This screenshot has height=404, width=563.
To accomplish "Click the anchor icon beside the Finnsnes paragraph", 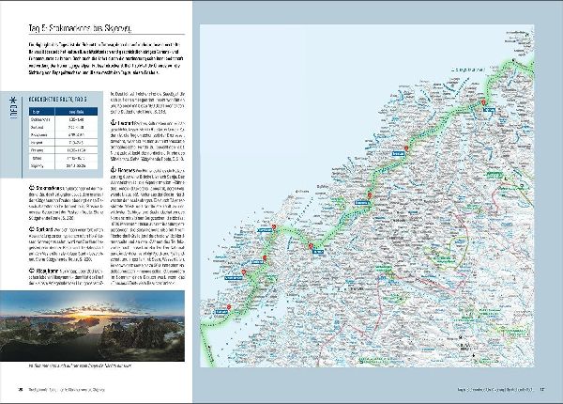I will 114,170.
